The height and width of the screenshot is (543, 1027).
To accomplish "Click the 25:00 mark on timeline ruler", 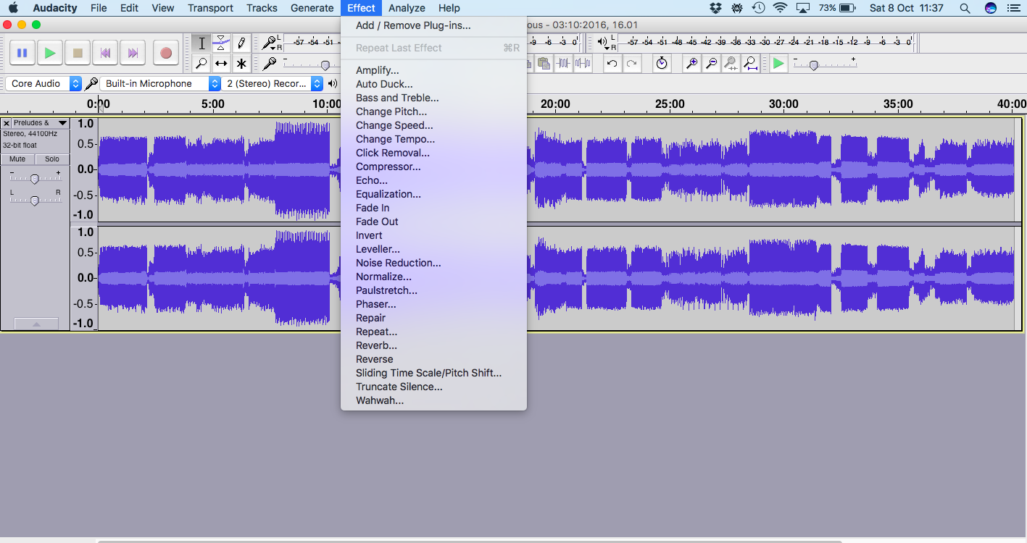I will tap(670, 104).
